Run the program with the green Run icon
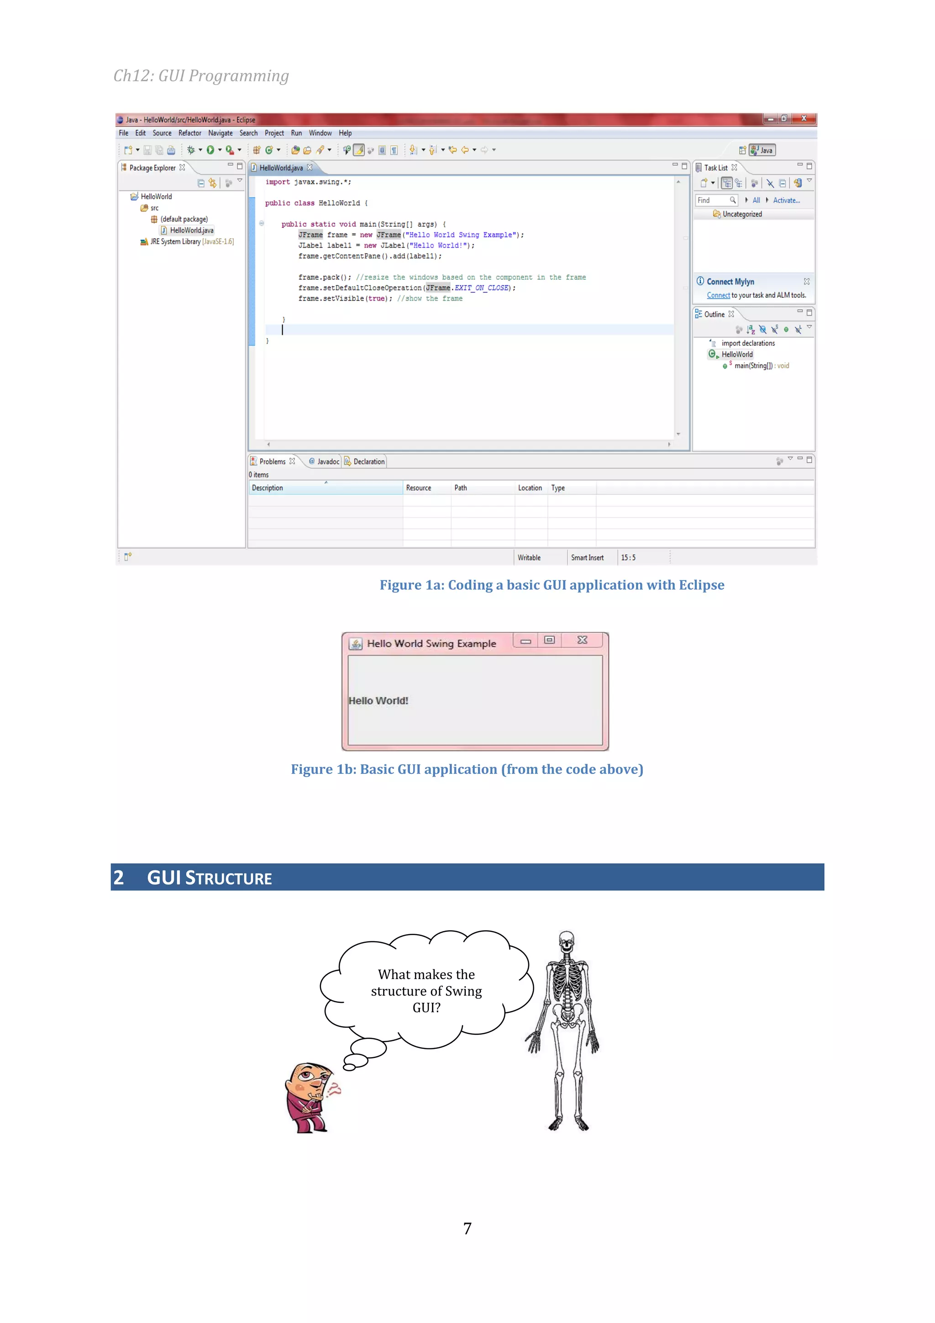 (210, 150)
